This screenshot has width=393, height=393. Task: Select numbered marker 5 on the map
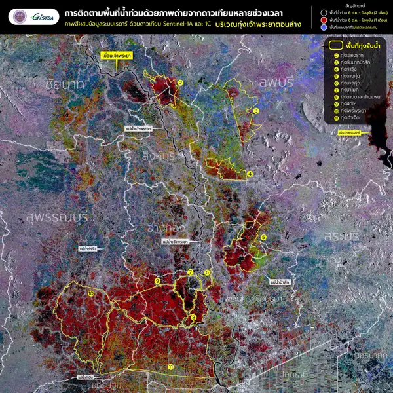coord(263,237)
